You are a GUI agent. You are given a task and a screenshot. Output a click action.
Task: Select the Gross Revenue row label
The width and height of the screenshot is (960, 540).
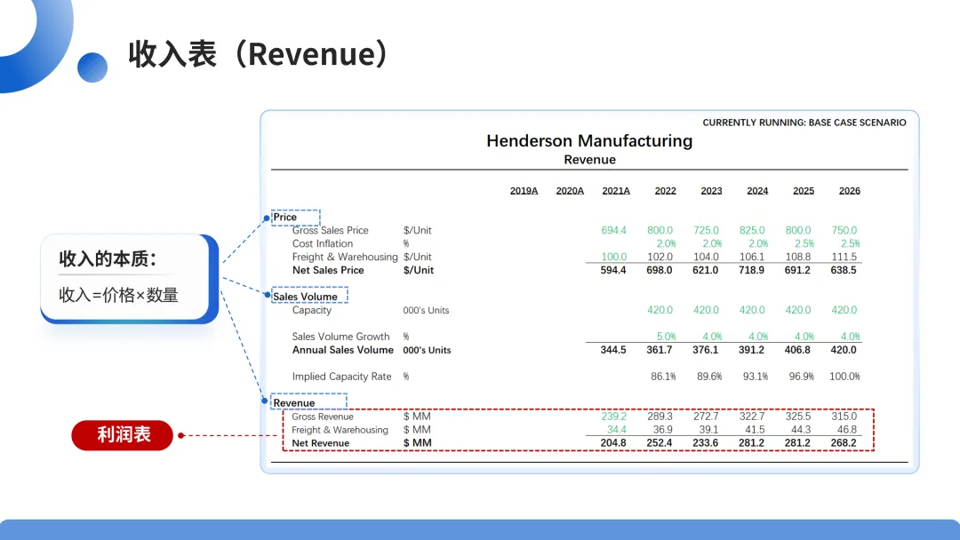tap(322, 417)
